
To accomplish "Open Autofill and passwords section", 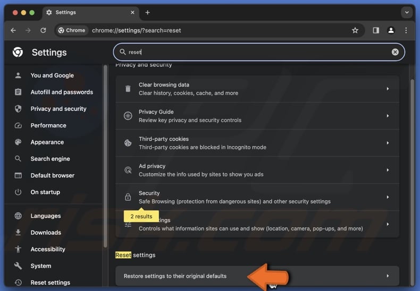I will pos(62,92).
